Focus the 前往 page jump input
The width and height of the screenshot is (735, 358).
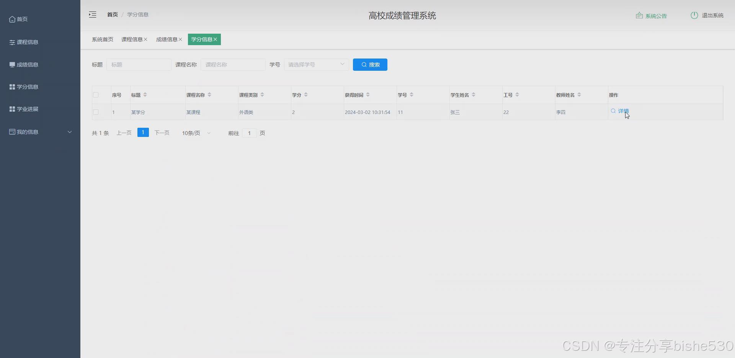click(x=249, y=133)
